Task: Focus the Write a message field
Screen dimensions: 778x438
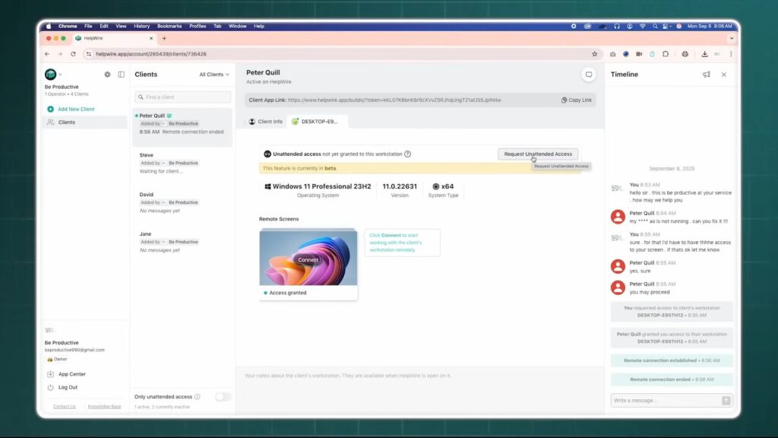Action: (666, 400)
